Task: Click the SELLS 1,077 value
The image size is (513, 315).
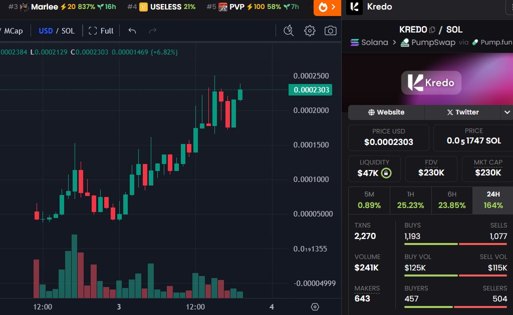Action: (498, 236)
